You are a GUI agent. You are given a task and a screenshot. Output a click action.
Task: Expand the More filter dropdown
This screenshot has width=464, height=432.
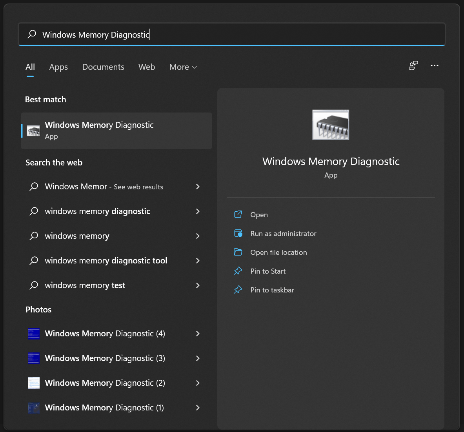click(x=183, y=67)
